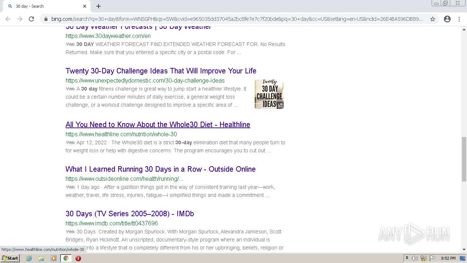
Task: Open the media player taskbar icon
Action: click(54, 258)
